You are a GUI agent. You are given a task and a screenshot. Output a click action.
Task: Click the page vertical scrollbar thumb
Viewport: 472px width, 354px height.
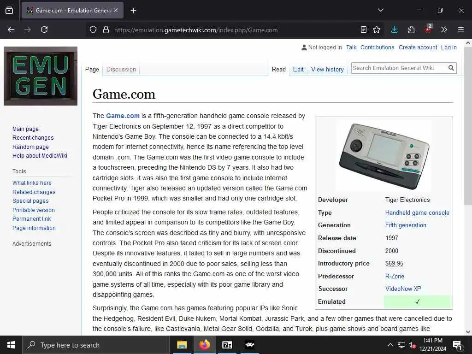(468, 126)
